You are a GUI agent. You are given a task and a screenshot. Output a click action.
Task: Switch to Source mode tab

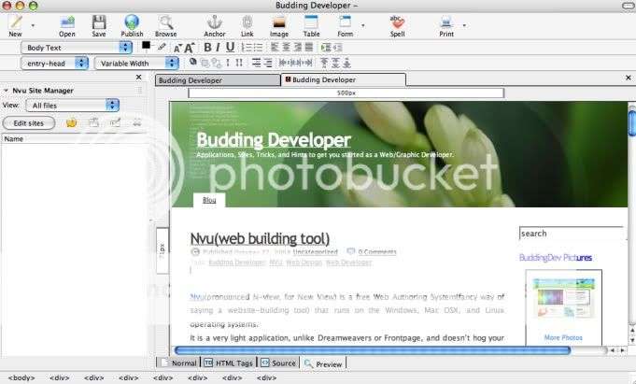coord(278,363)
